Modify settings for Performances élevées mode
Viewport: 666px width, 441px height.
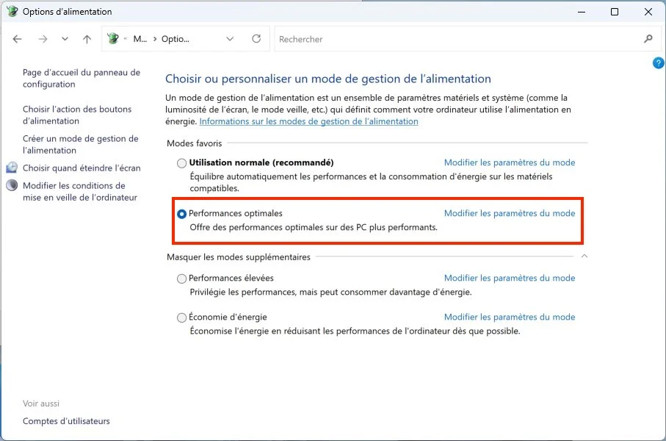coord(510,278)
